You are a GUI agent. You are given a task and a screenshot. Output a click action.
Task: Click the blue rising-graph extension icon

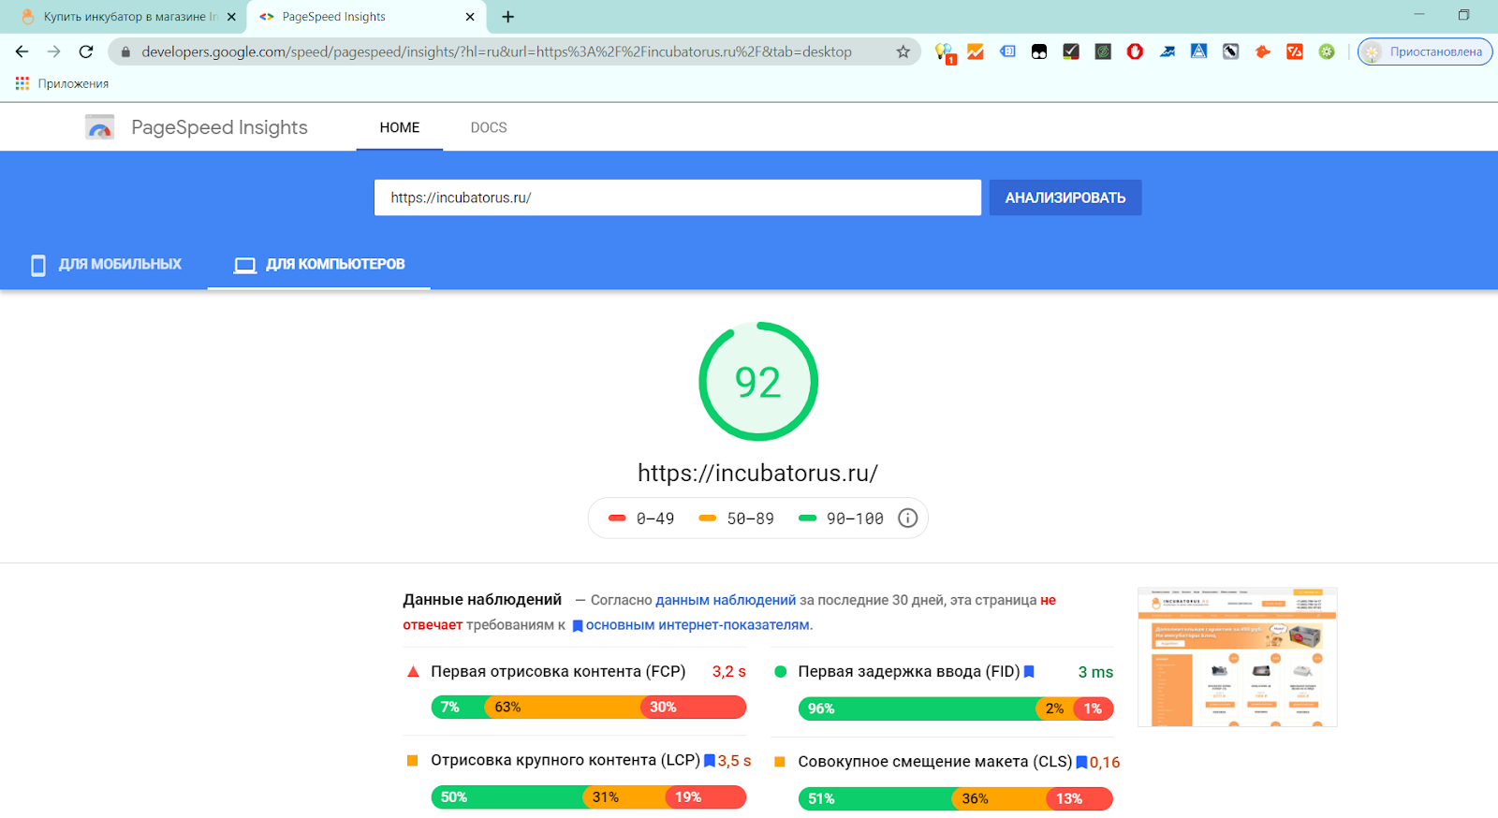click(1167, 51)
